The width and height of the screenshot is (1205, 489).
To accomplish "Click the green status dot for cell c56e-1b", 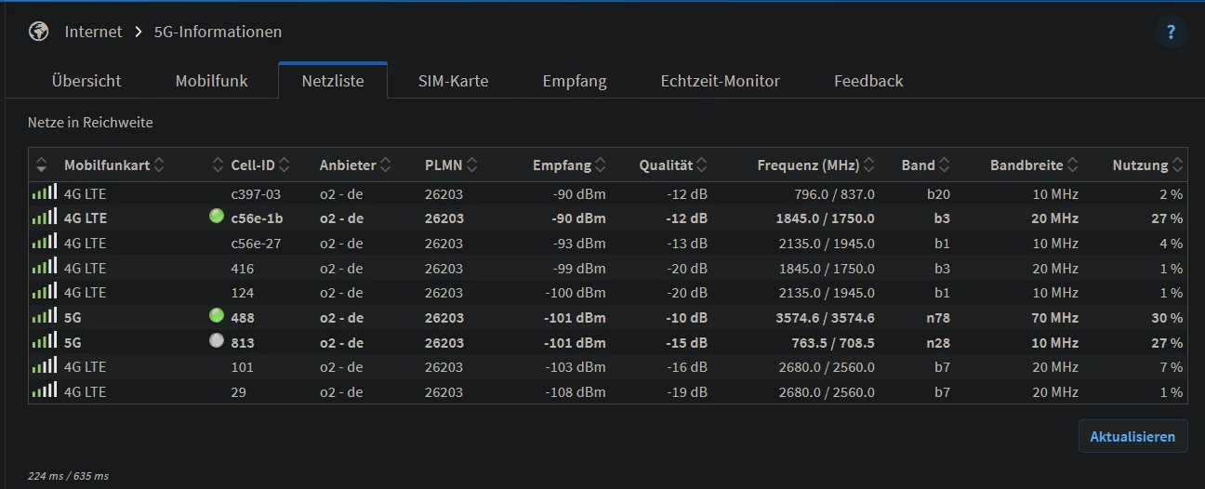I will (x=217, y=218).
